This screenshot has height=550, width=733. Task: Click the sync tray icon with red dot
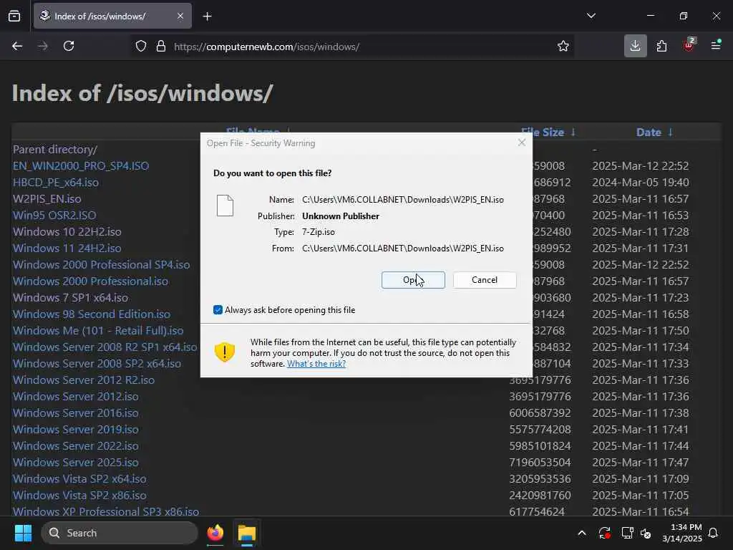pos(604,533)
